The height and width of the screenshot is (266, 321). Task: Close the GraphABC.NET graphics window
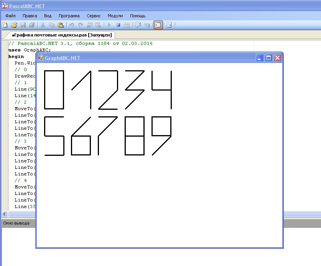click(277, 58)
